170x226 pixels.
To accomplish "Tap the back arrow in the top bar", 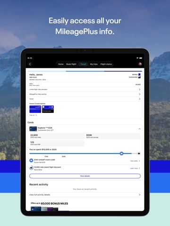I will click(x=30, y=64).
